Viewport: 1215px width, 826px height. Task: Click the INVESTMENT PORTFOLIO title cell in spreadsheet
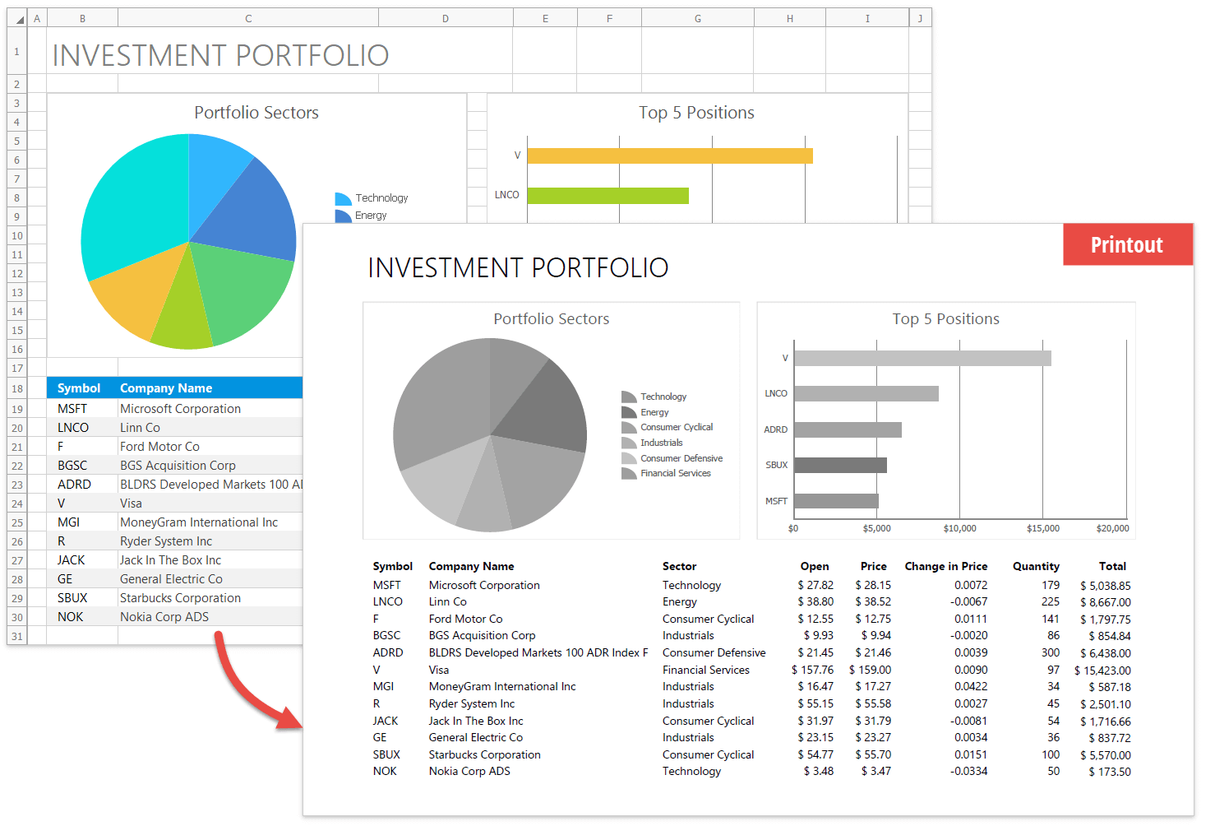pyautogui.click(x=220, y=55)
